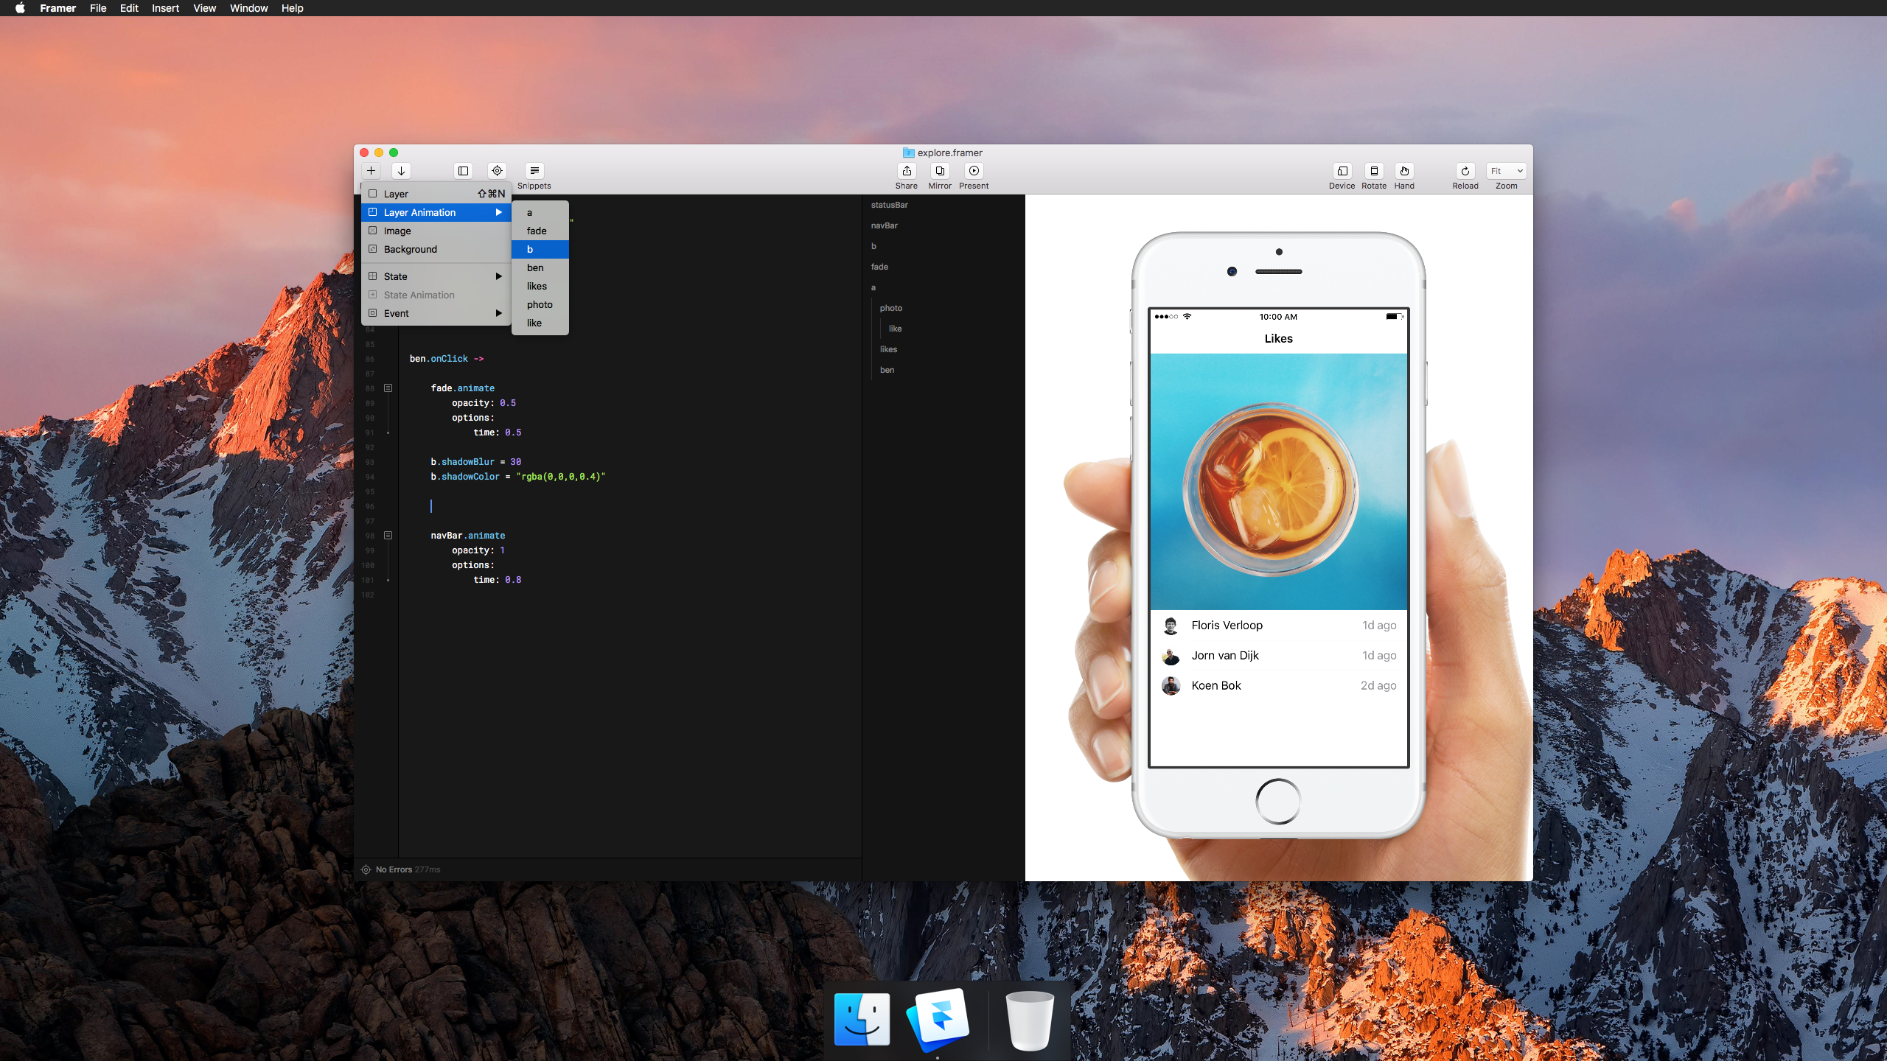Toggle the auto-code target icon
The height and width of the screenshot is (1061, 1887).
click(498, 171)
